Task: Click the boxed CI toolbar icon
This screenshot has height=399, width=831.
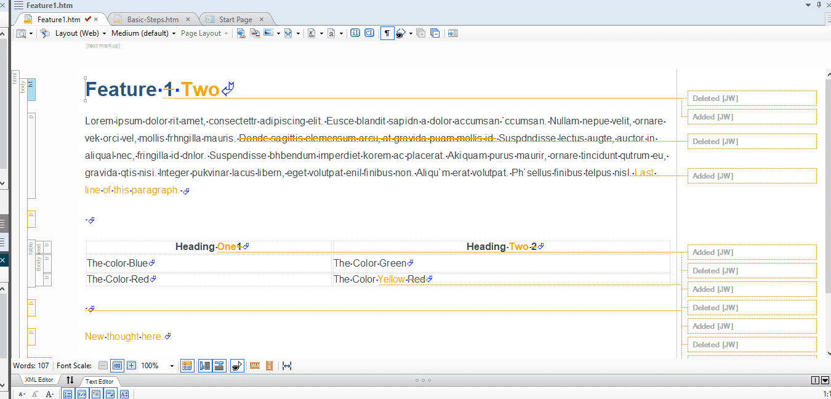Action: [x=369, y=33]
